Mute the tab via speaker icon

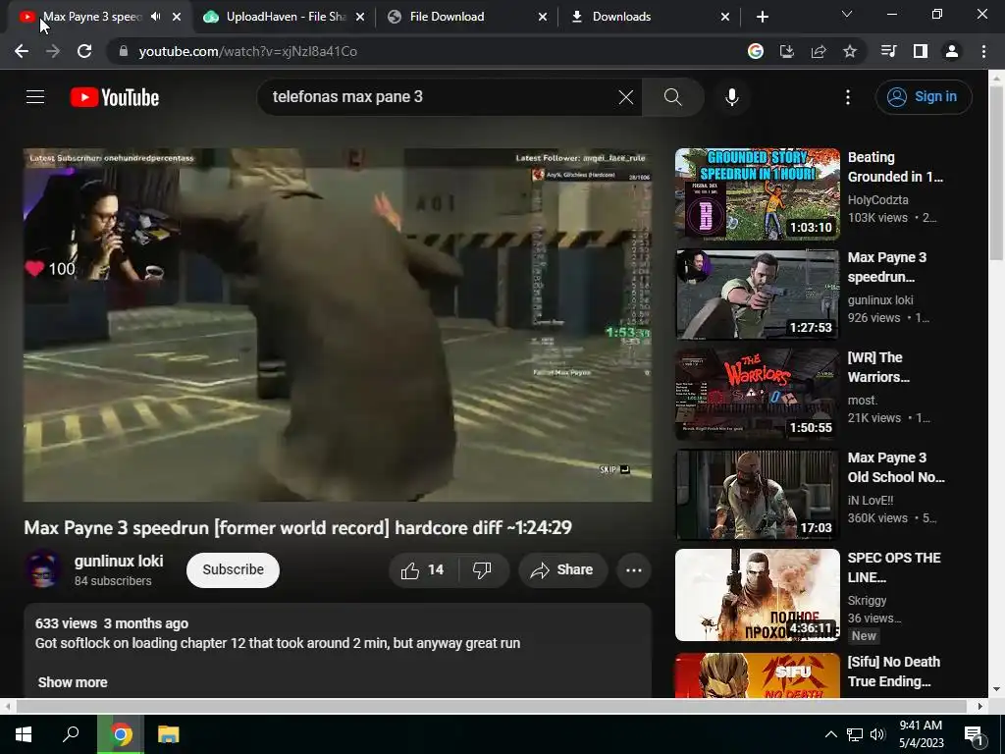point(156,17)
